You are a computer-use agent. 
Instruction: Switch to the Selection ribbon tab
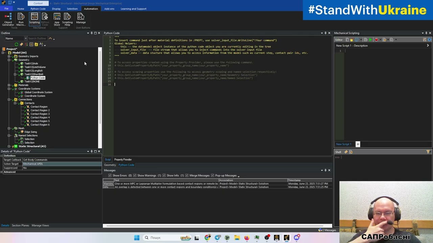pyautogui.click(x=72, y=9)
